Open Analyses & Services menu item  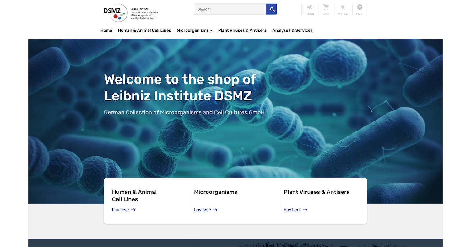292,30
